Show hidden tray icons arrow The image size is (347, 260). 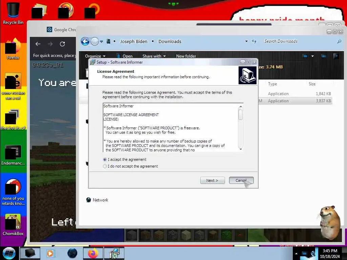[x=296, y=254]
